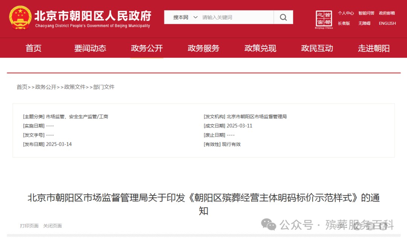Enable 无障碍 accessibility mode

point(364,23)
